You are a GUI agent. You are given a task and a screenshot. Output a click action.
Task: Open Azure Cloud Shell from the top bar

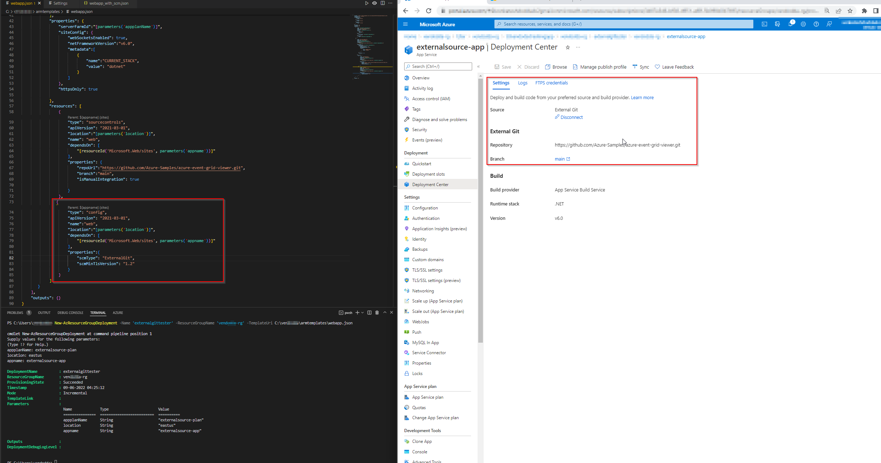tap(764, 24)
